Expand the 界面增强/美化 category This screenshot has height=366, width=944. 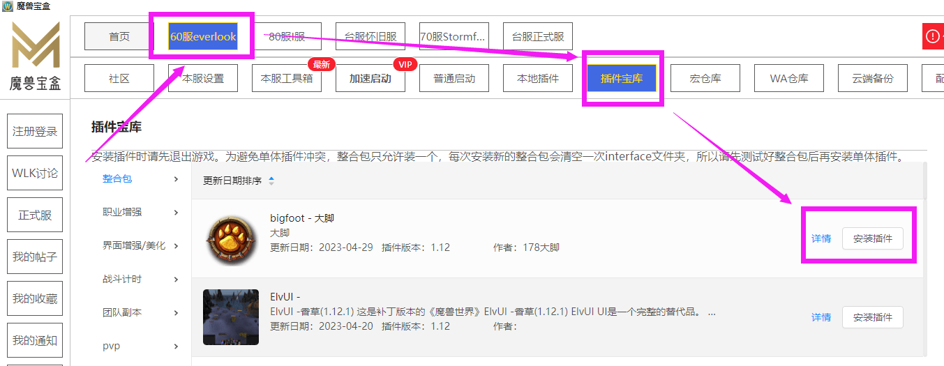pos(140,245)
